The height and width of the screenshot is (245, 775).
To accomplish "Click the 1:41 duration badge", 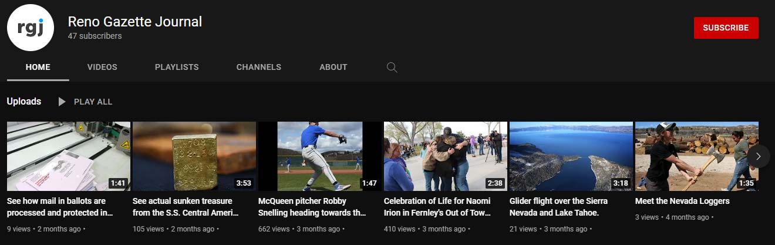I will tap(118, 183).
